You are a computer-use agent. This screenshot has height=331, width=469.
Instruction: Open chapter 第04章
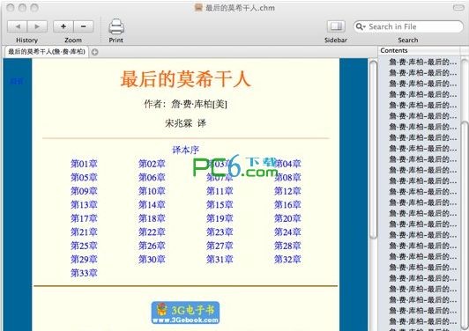coord(287,164)
